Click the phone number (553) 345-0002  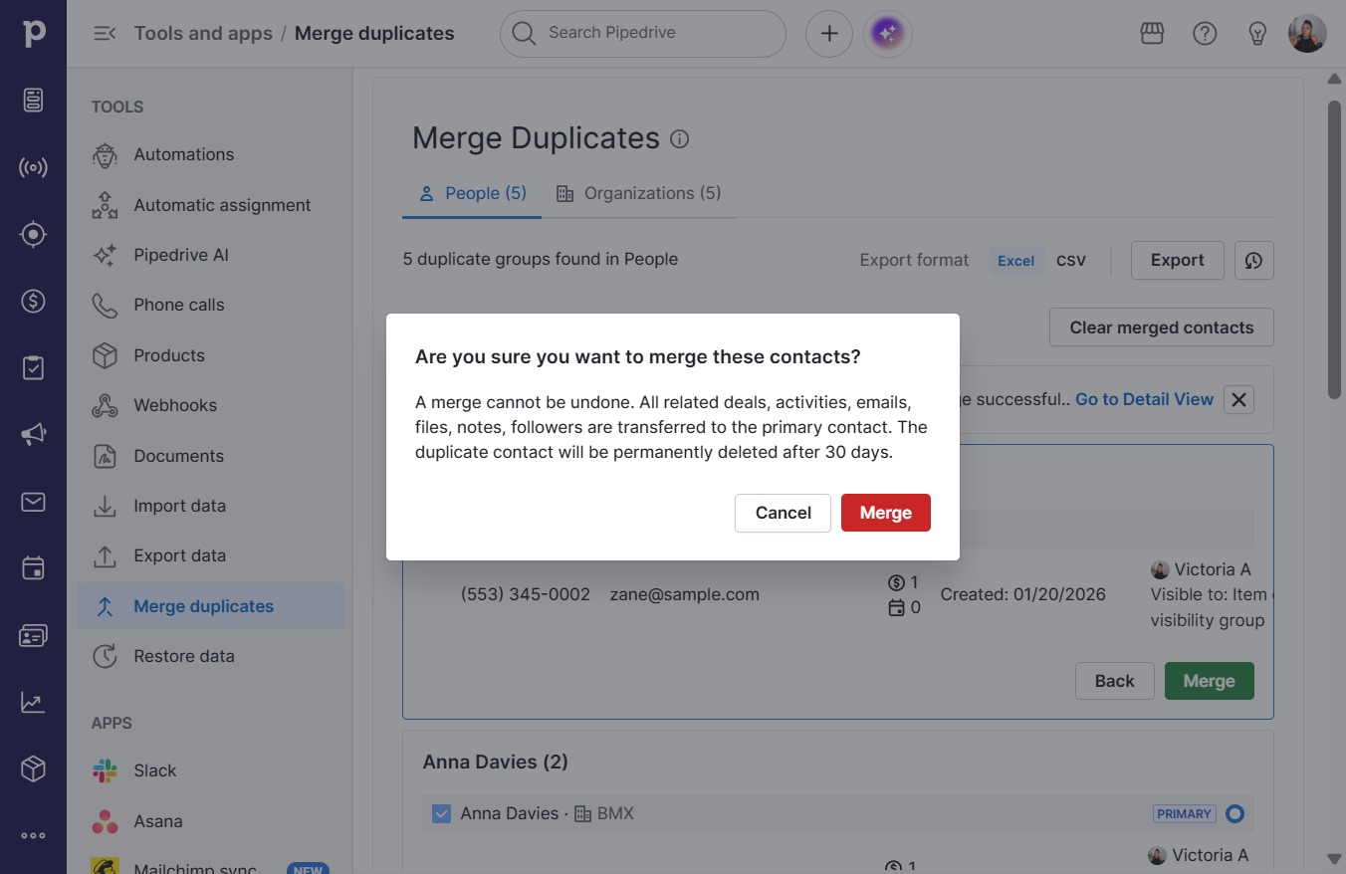pyautogui.click(x=526, y=594)
